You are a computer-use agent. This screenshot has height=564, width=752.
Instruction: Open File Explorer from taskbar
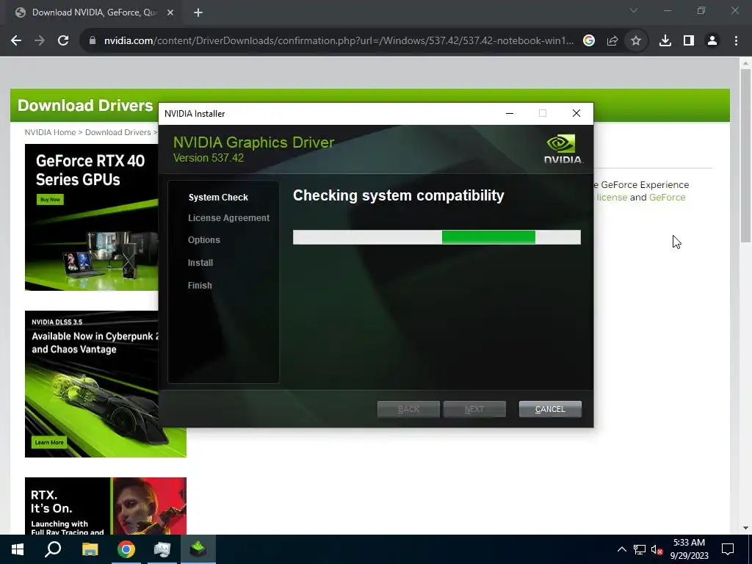90,549
